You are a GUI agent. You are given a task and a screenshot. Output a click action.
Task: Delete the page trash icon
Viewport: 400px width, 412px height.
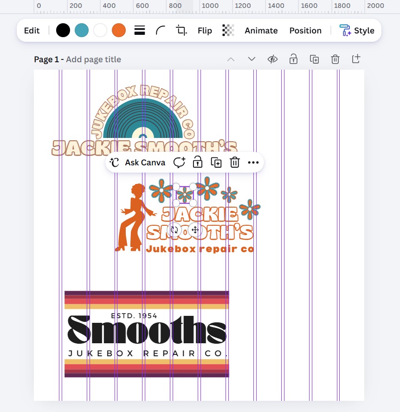click(x=335, y=59)
